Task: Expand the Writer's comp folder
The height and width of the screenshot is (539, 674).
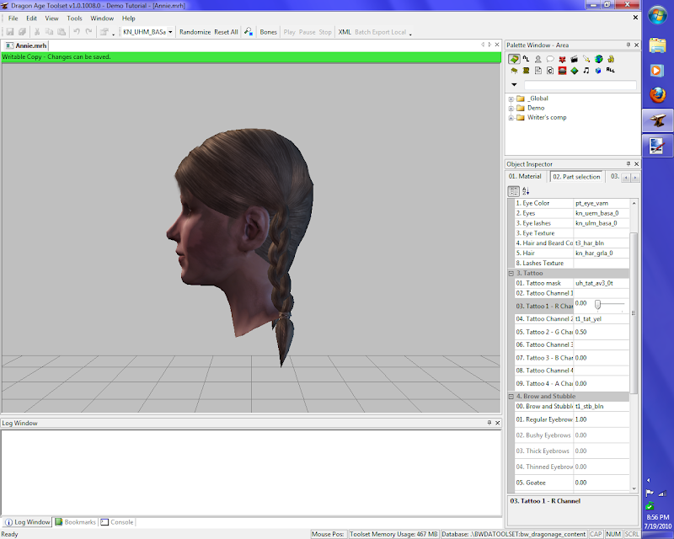Action: 511,117
